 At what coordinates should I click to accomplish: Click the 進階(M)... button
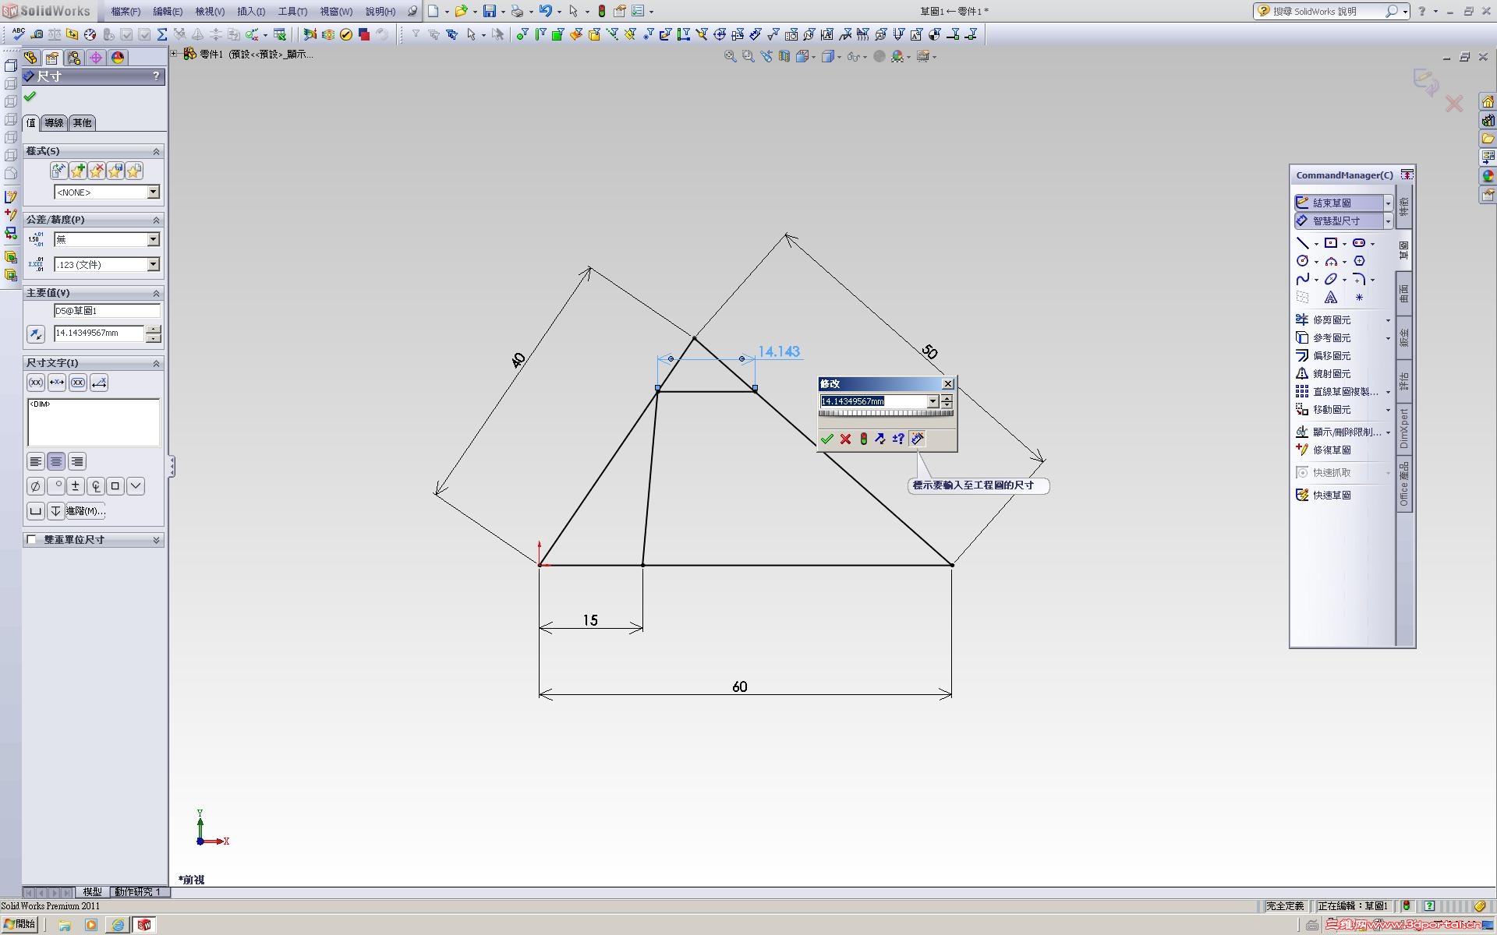[84, 511]
